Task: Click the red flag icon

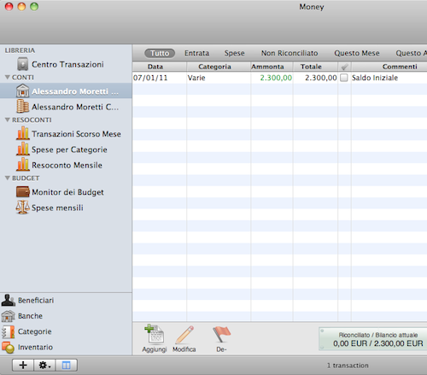Action: pos(221,334)
